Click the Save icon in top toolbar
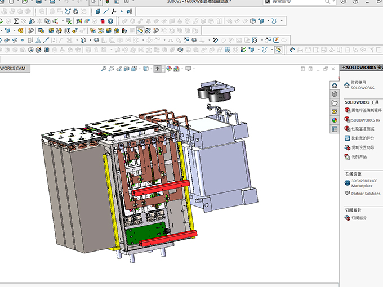This screenshot has height=287, width=383. coord(38,2)
